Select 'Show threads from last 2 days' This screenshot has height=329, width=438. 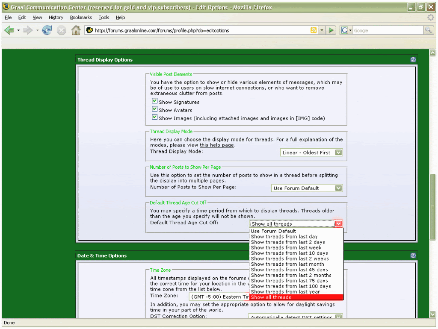tap(296, 242)
